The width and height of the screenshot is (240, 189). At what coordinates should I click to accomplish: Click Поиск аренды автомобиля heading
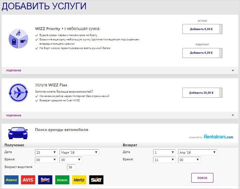pyautogui.click(x=62, y=130)
